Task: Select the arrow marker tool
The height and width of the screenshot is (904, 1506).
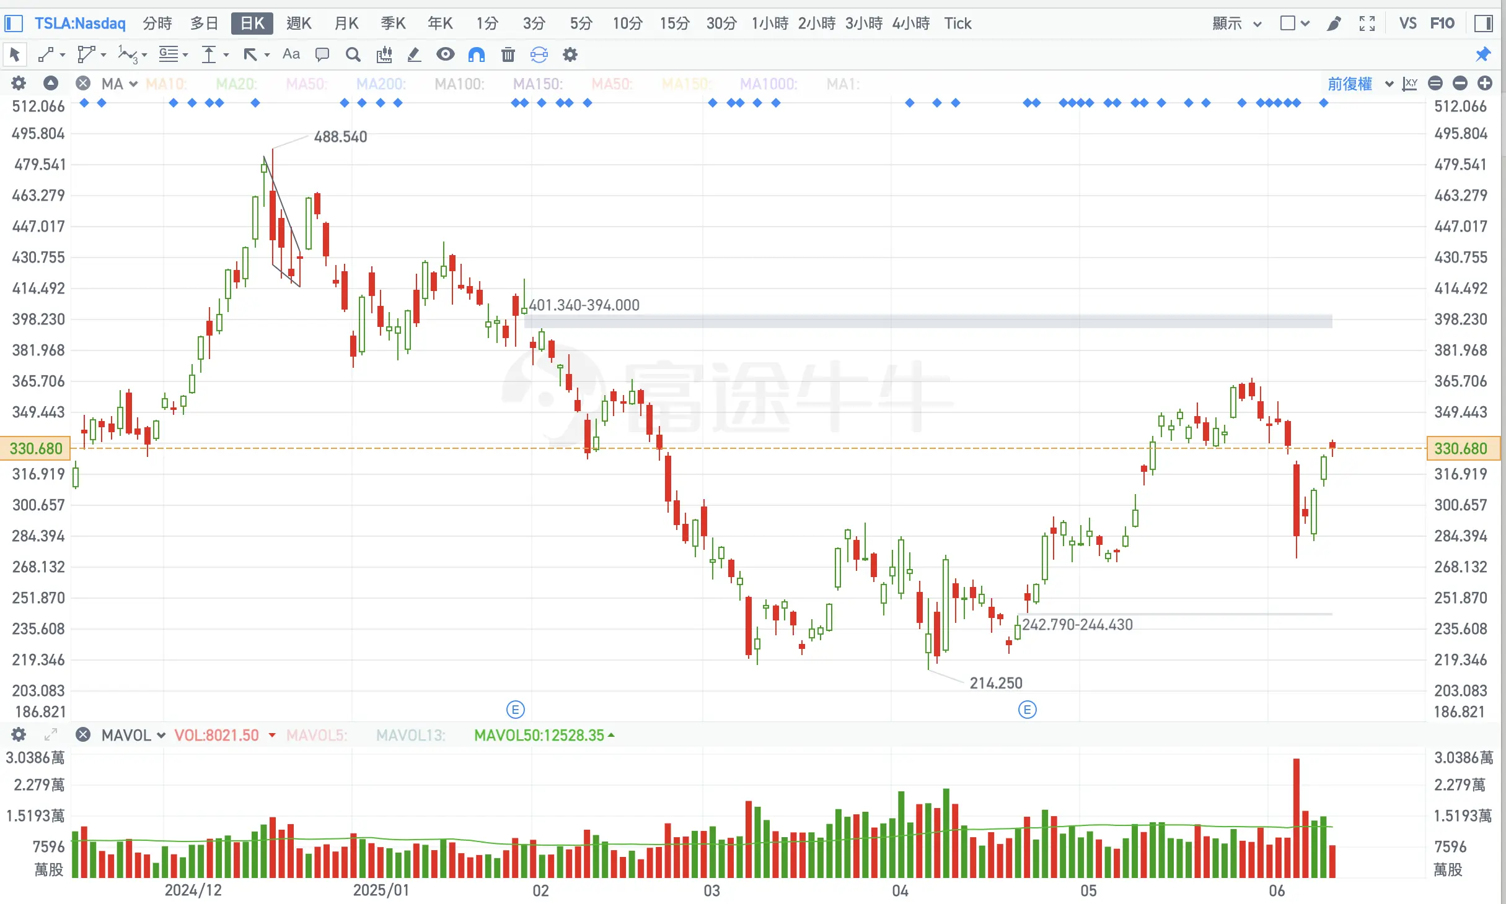Action: [x=250, y=54]
